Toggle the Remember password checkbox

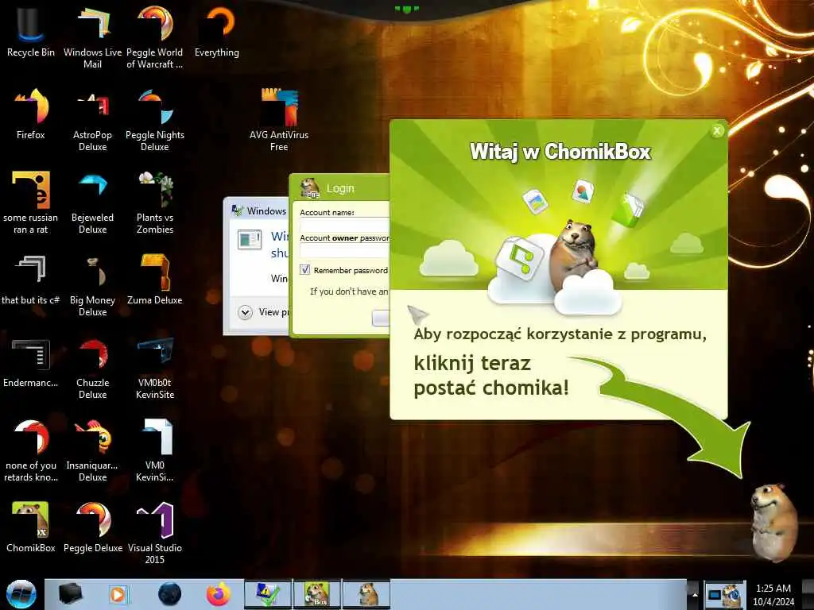tap(304, 270)
